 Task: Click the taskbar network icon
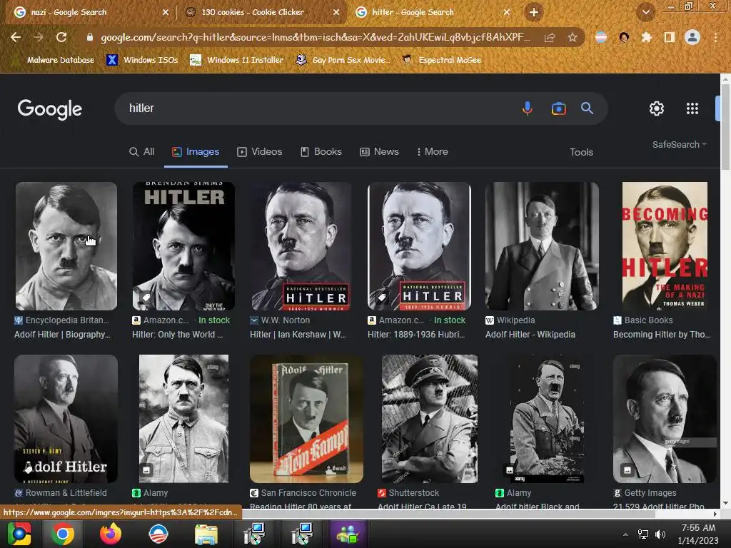[x=643, y=534]
